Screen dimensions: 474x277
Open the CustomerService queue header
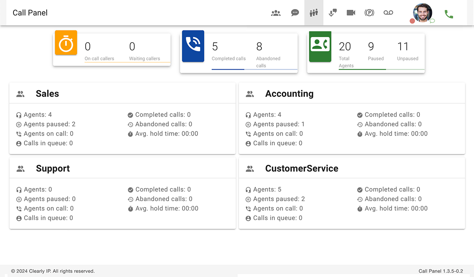point(302,168)
